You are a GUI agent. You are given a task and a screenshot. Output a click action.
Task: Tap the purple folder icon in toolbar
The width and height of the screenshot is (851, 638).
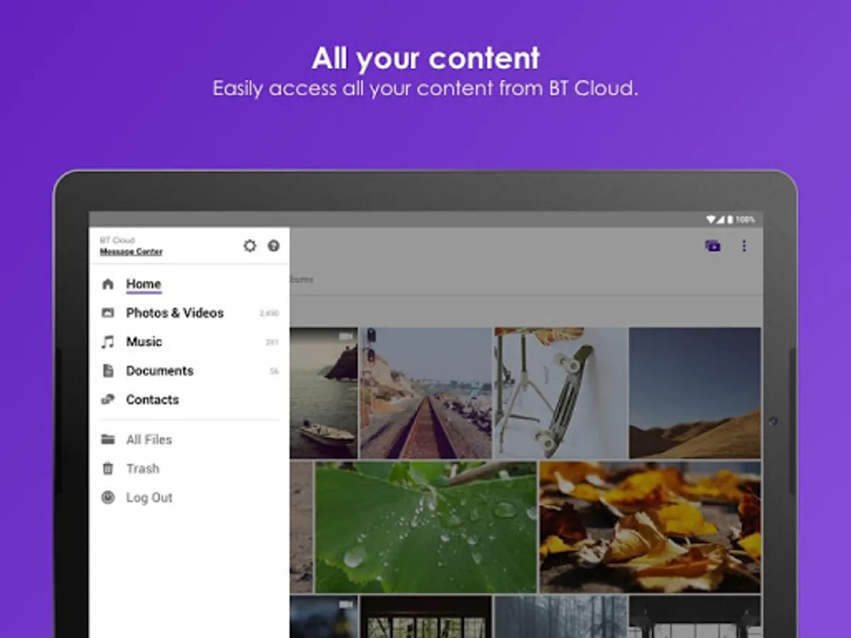click(x=713, y=246)
